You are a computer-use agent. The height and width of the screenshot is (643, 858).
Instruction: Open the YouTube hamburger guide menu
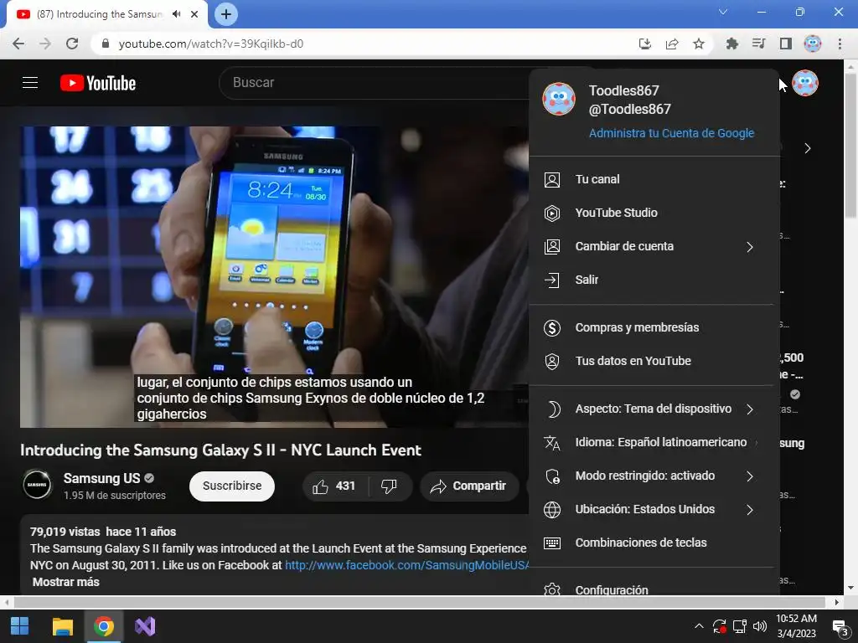(30, 83)
